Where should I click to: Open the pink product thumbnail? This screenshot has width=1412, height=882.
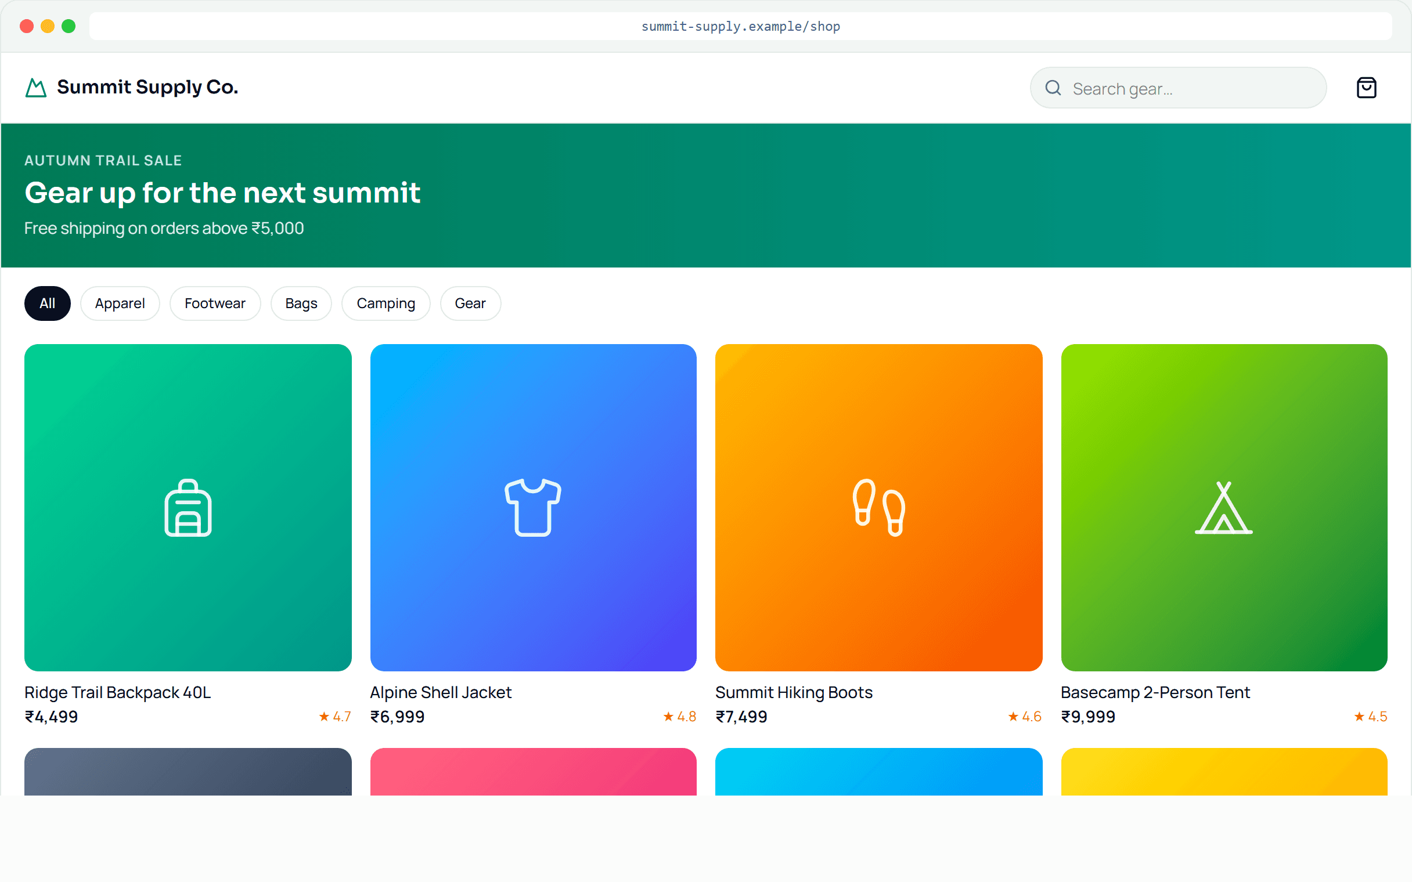point(533,772)
